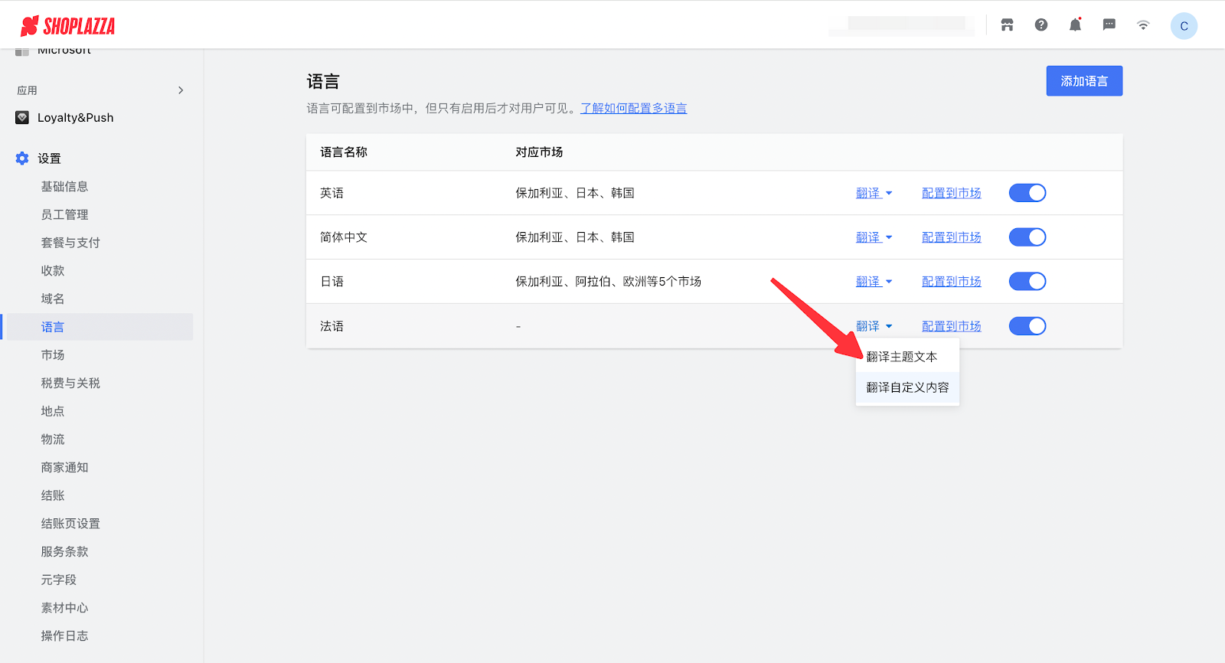
Task: Select 翻译主题文本 from the dropdown menu
Action: pyautogui.click(x=902, y=357)
